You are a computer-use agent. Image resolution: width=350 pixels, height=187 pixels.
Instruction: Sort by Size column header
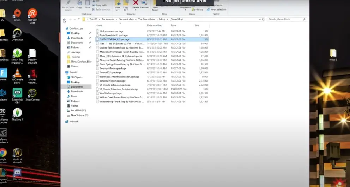tap(197, 25)
